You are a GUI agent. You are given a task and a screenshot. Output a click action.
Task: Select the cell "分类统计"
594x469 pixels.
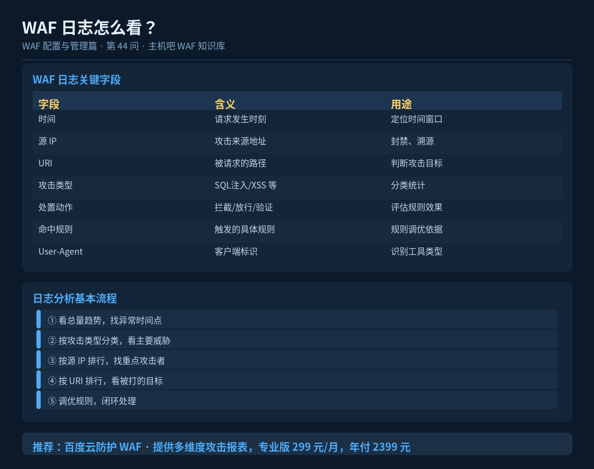point(408,185)
